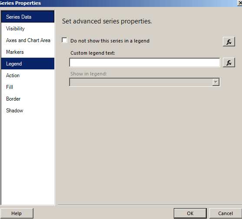
Task: Open expression editor for legend visibility checkbox
Action: click(x=229, y=42)
